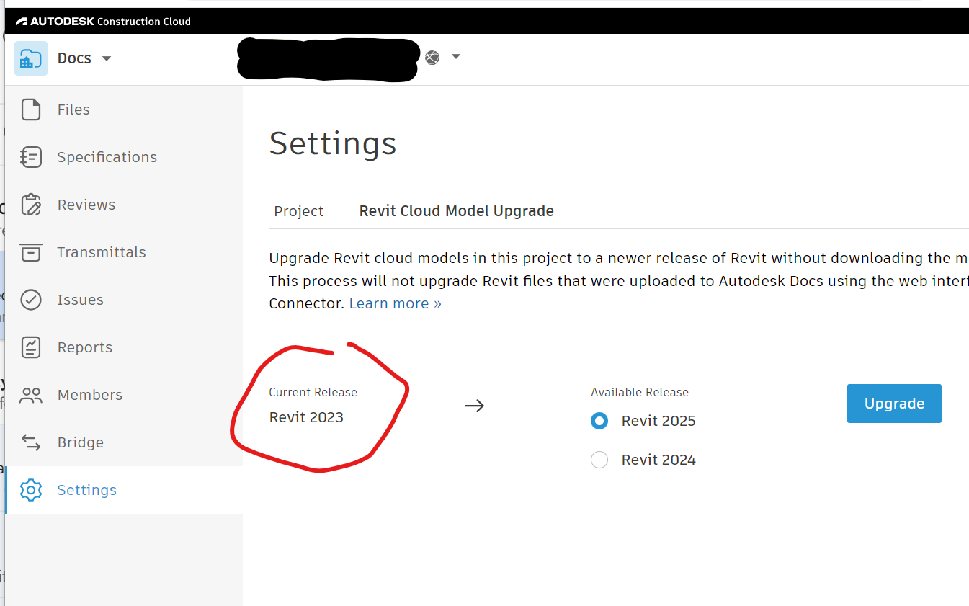The image size is (969, 606).
Task: Select the Revit 2025 radio button
Action: click(x=599, y=421)
